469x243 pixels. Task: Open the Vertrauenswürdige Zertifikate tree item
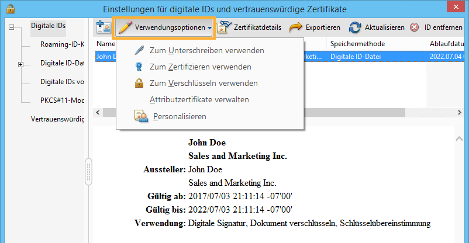57,119
